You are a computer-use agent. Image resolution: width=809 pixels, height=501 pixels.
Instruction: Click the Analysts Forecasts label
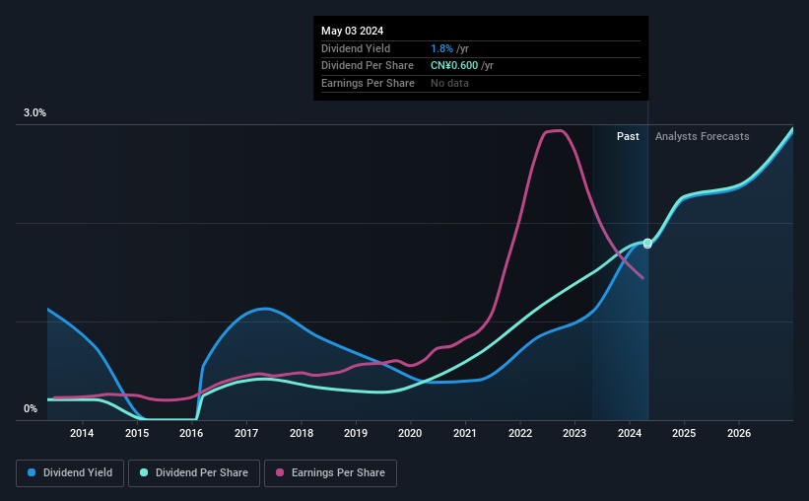pos(703,136)
